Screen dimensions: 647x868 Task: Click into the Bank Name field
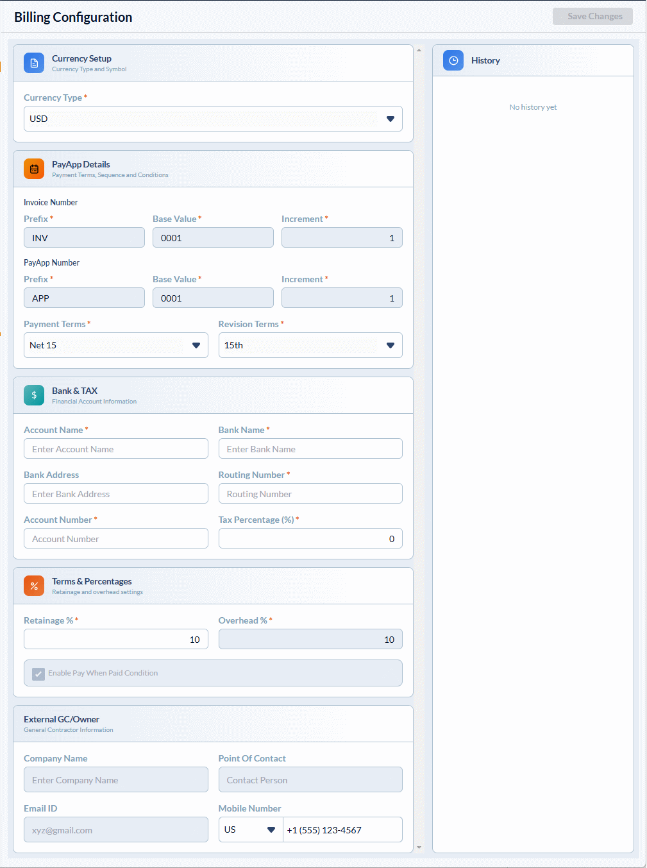point(310,449)
